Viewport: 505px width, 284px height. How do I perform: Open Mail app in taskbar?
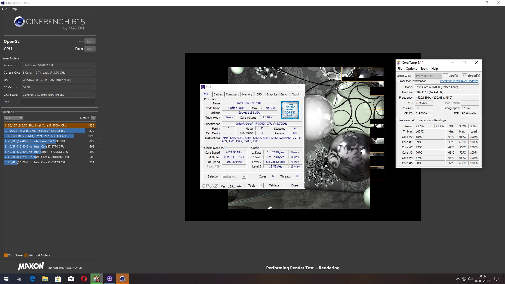[71, 279]
